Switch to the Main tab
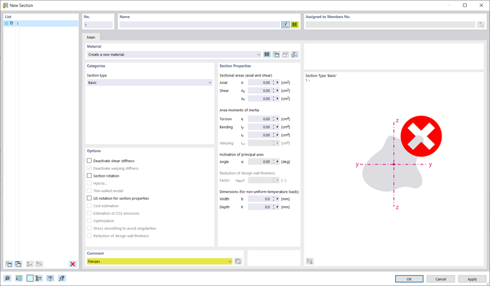The width and height of the screenshot is (490, 286). tap(91, 37)
